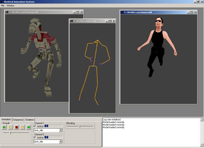Switch to the Skeleton tab
This screenshot has height=148, width=204.
tap(30, 120)
